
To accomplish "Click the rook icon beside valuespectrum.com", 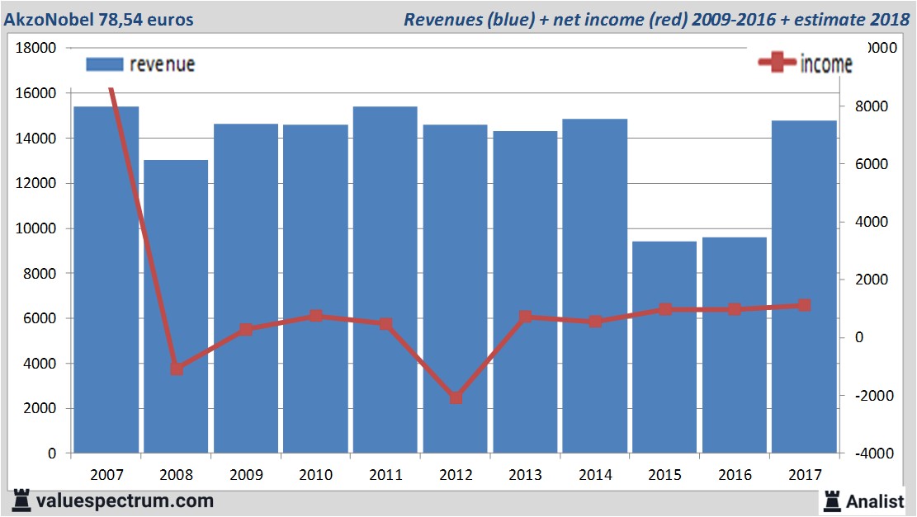I will 20,501.
